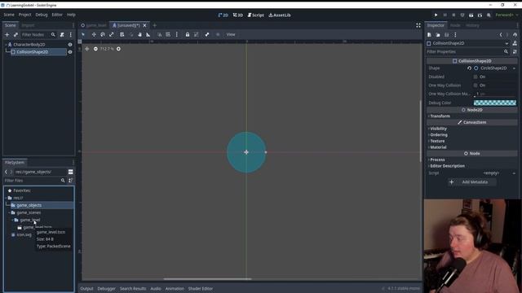The width and height of the screenshot is (522, 293).
Task: Open the Script workspace
Action: click(x=255, y=15)
